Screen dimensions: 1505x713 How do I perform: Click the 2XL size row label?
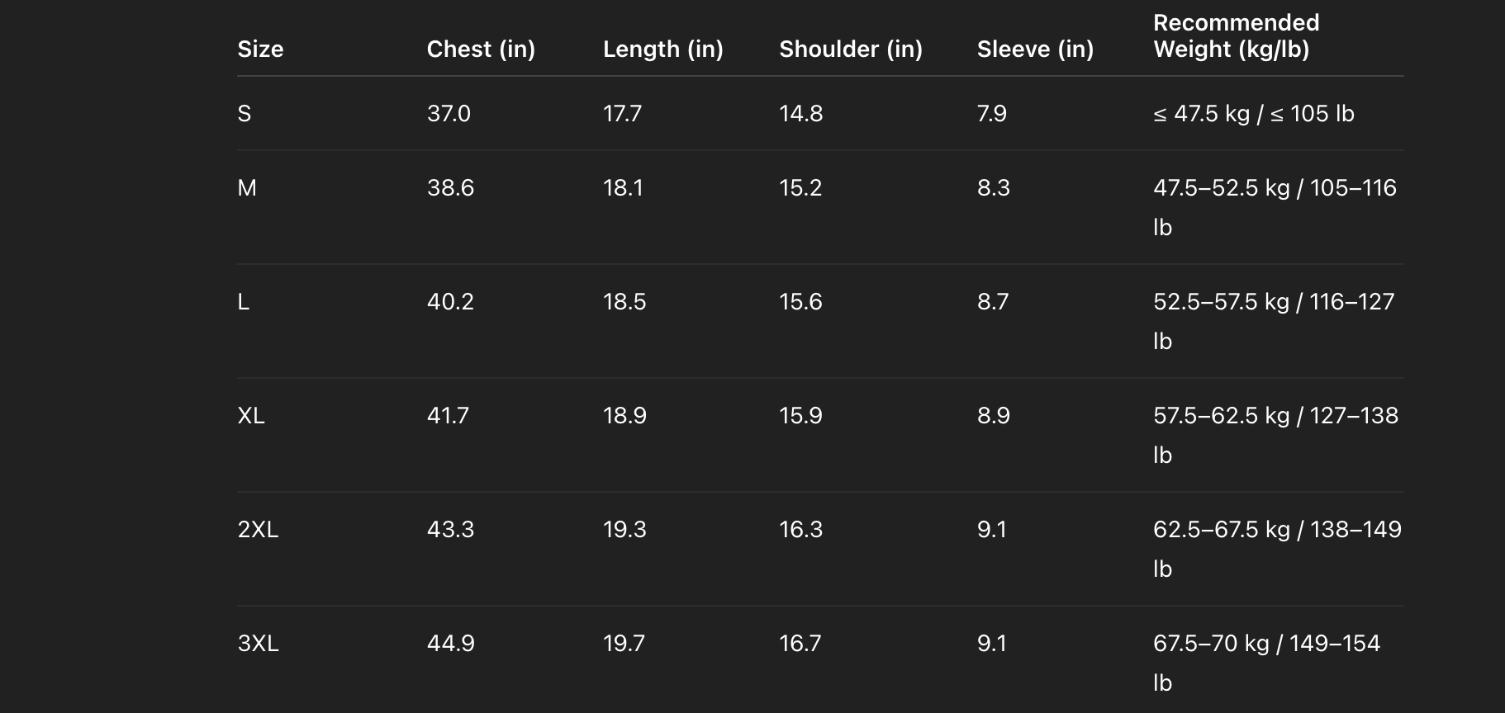tap(258, 530)
